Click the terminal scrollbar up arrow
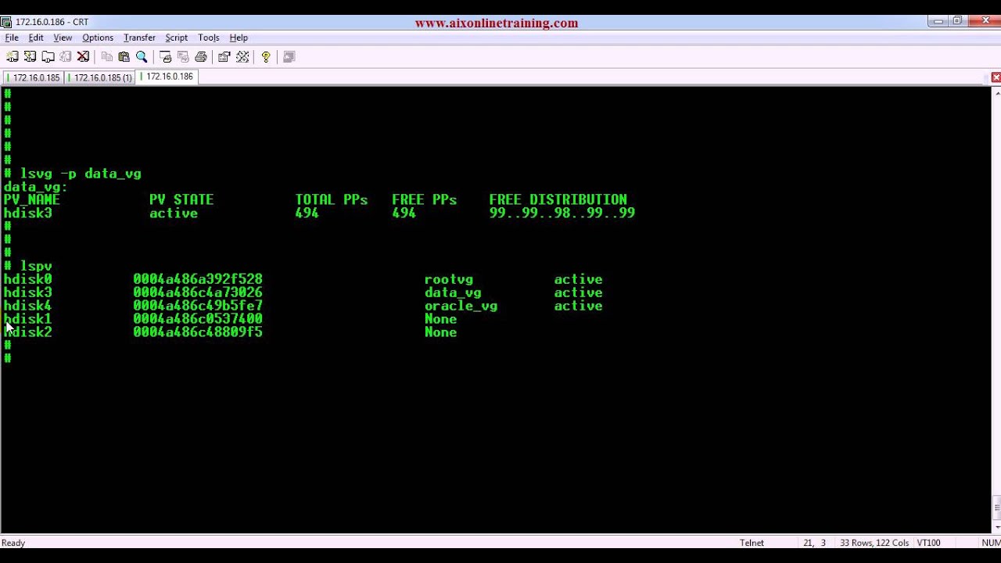Viewport: 1001px width, 563px height. (996, 93)
